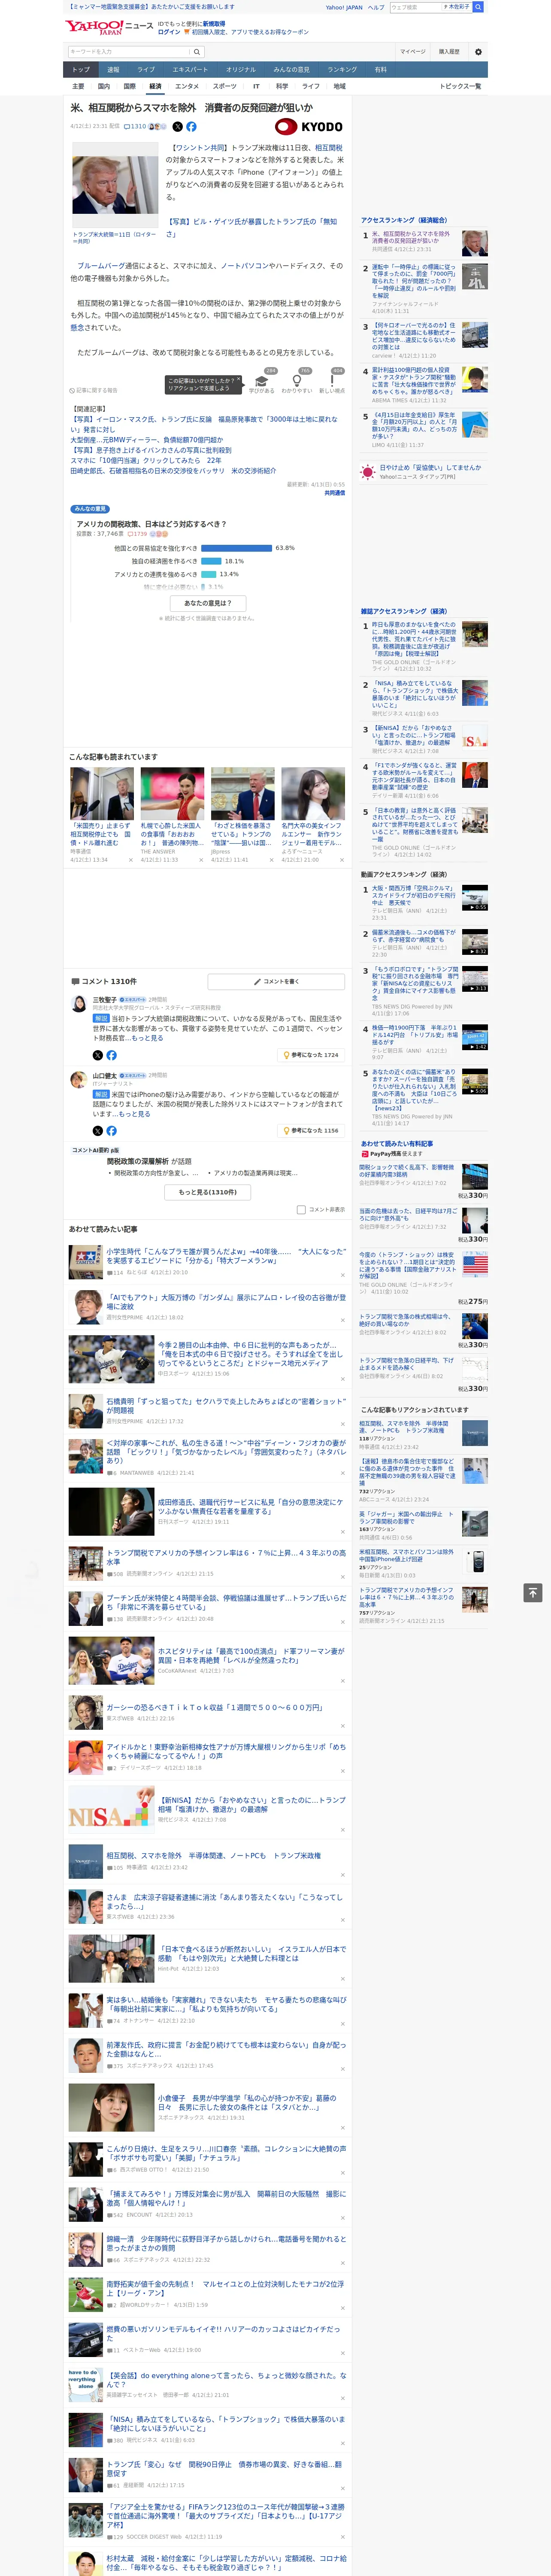Open ビル・ゲイツ photo related link
551x2576 pixels.
pos(251,228)
